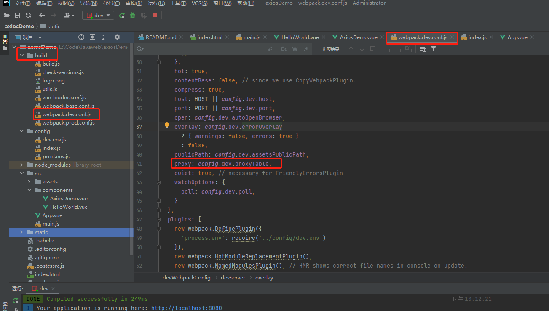Click the axiosDemo breadcrumb in navigation bar
Screen dimensions: 549x311
19,26
